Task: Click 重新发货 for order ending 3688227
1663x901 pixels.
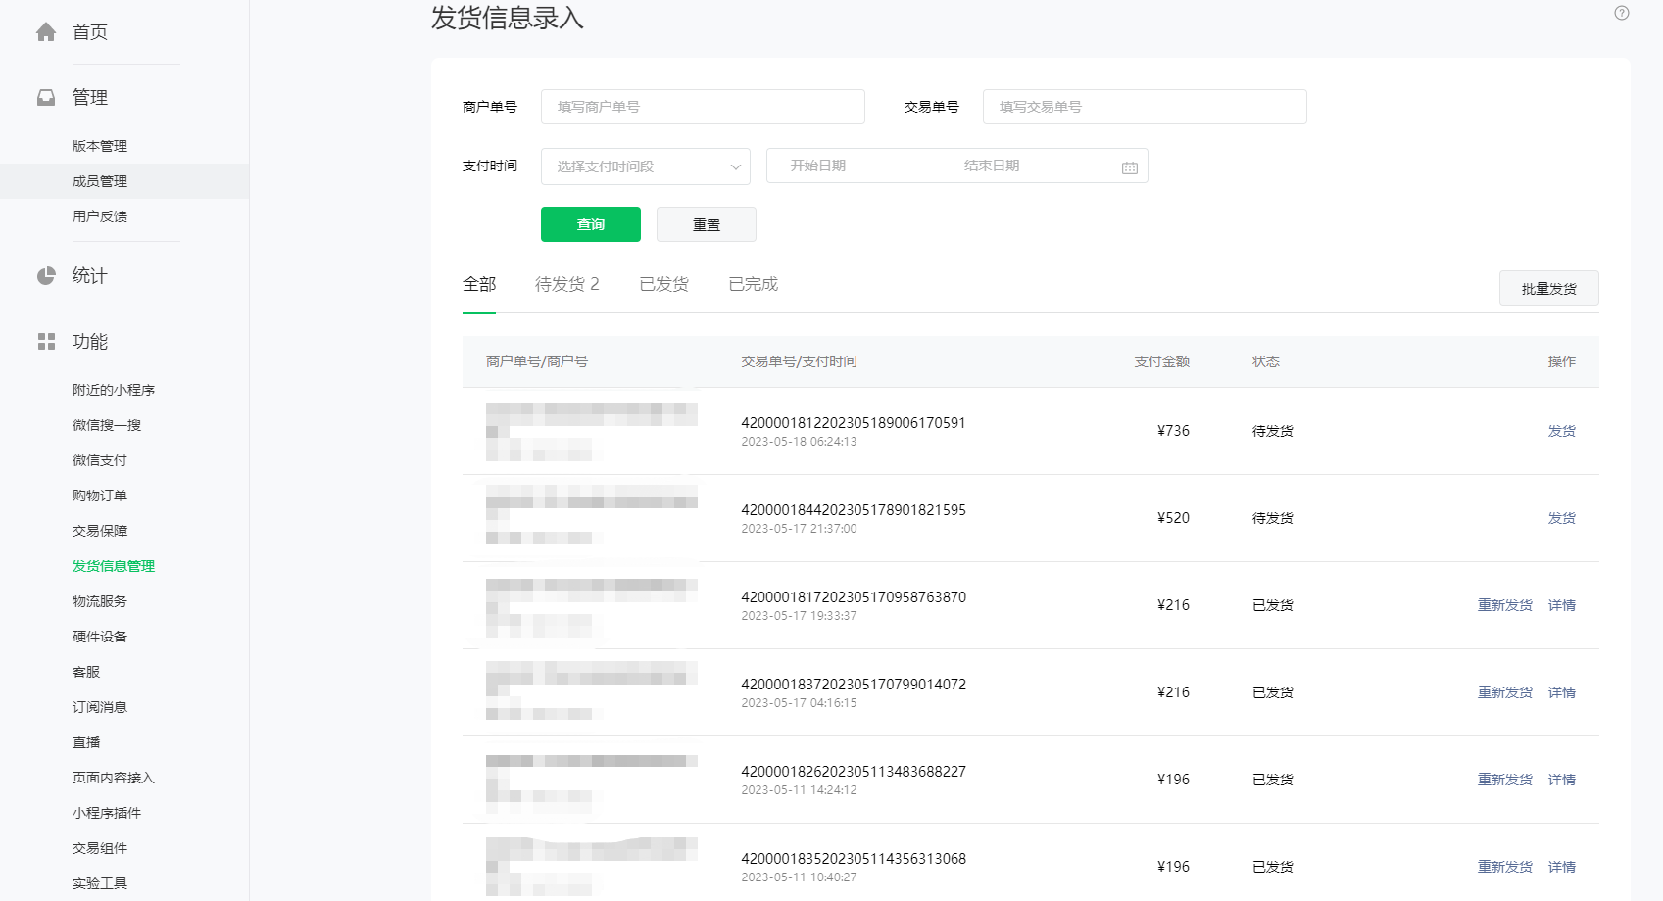Action: [x=1505, y=780]
